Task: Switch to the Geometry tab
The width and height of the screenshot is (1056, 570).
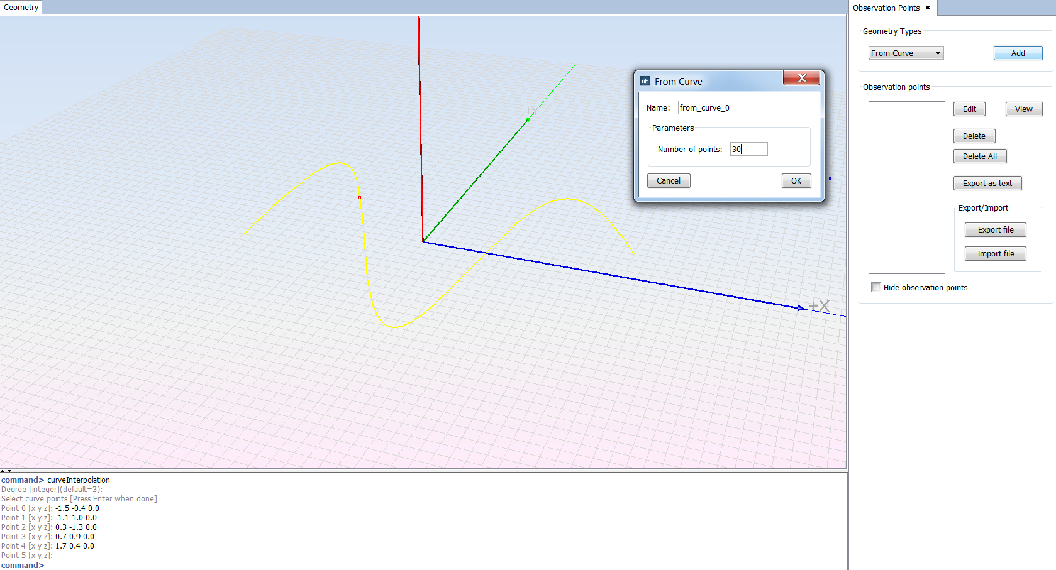Action: click(21, 8)
